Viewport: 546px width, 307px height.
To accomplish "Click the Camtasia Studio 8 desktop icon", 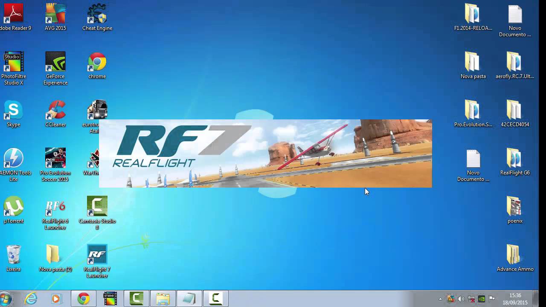I will [97, 213].
